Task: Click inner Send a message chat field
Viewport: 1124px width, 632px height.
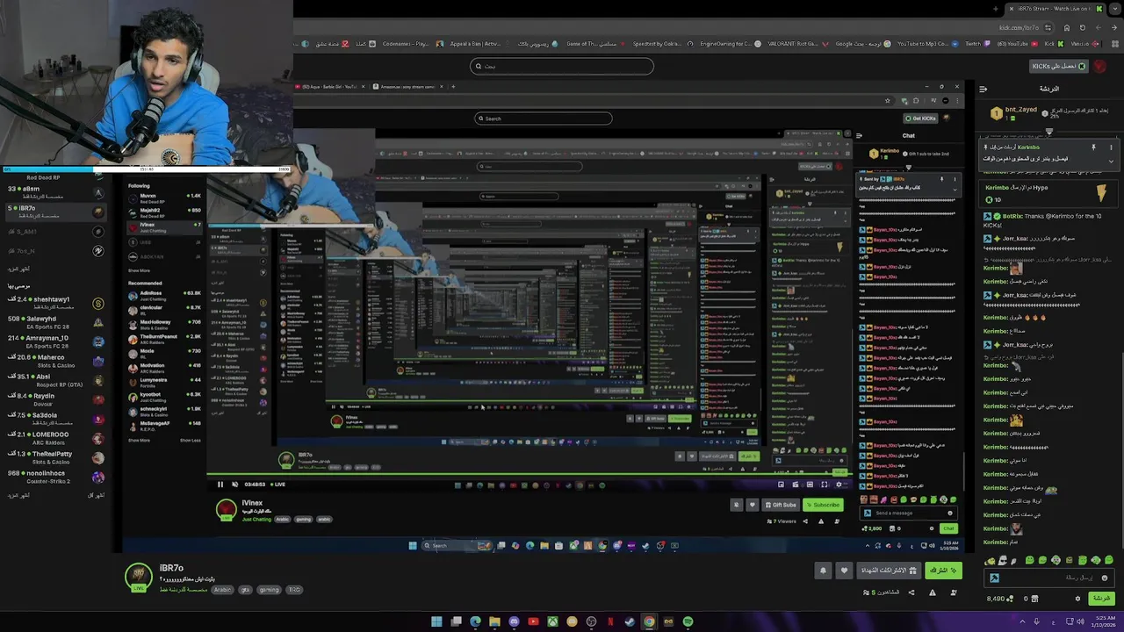Action: 908,513
